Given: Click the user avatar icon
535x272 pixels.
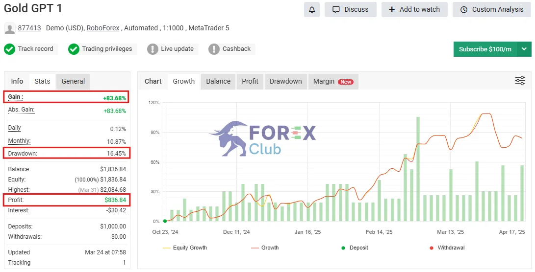Looking at the screenshot, I should 9,28.
